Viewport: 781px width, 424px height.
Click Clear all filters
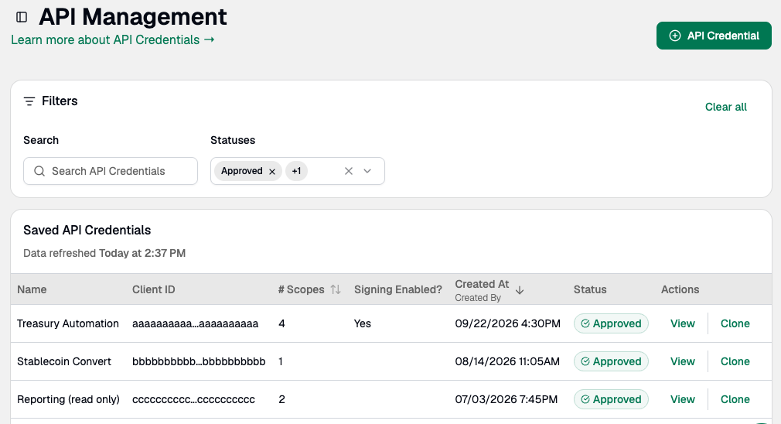[726, 107]
